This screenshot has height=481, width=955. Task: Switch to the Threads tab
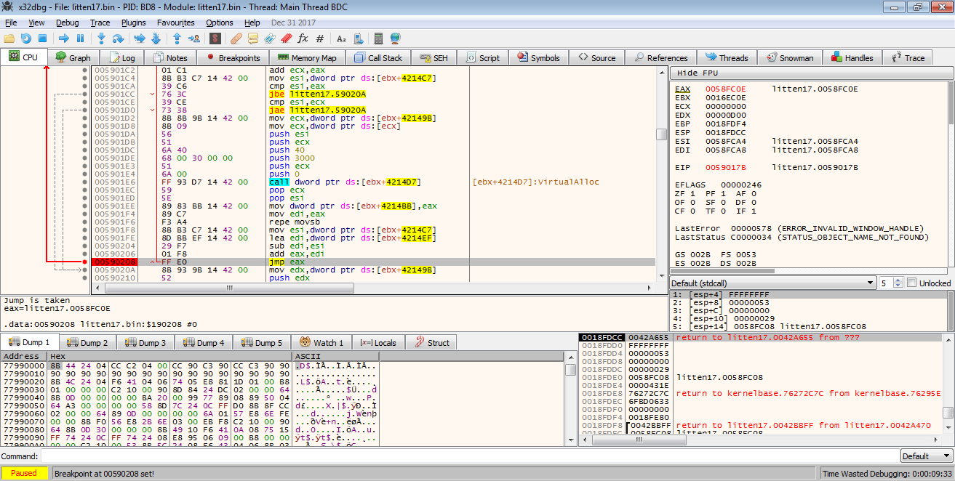[x=727, y=57]
